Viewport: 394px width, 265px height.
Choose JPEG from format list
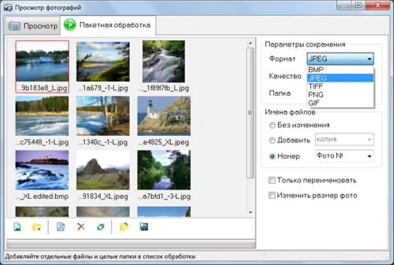(340, 78)
